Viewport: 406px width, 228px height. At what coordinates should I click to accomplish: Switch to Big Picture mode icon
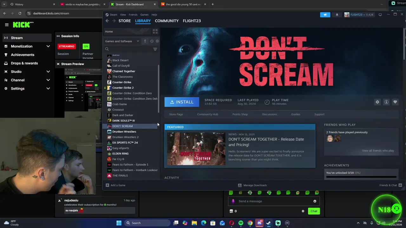(380, 15)
